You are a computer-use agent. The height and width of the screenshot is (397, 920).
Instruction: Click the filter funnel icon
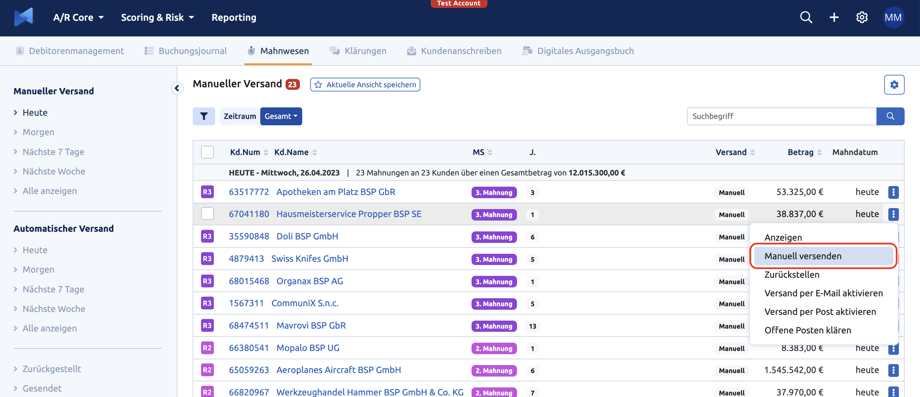point(204,116)
